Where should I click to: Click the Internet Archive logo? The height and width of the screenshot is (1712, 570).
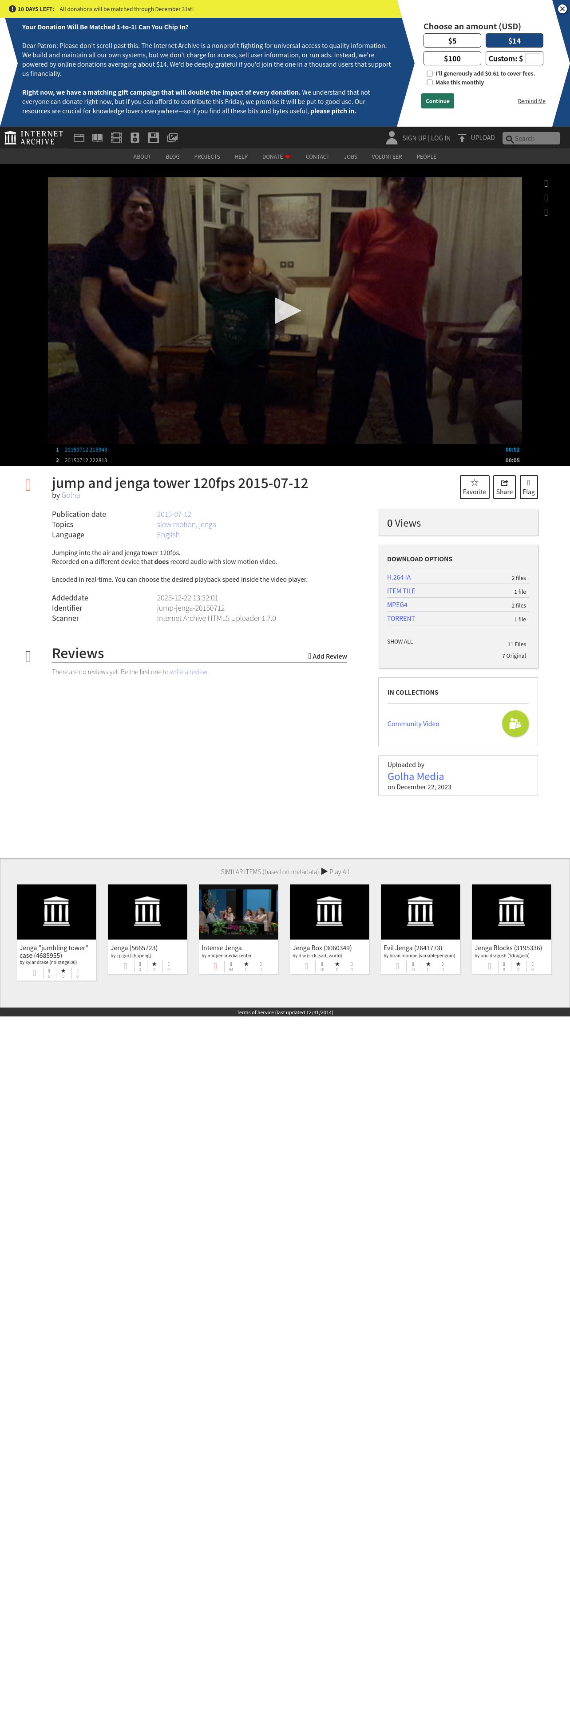(x=34, y=138)
